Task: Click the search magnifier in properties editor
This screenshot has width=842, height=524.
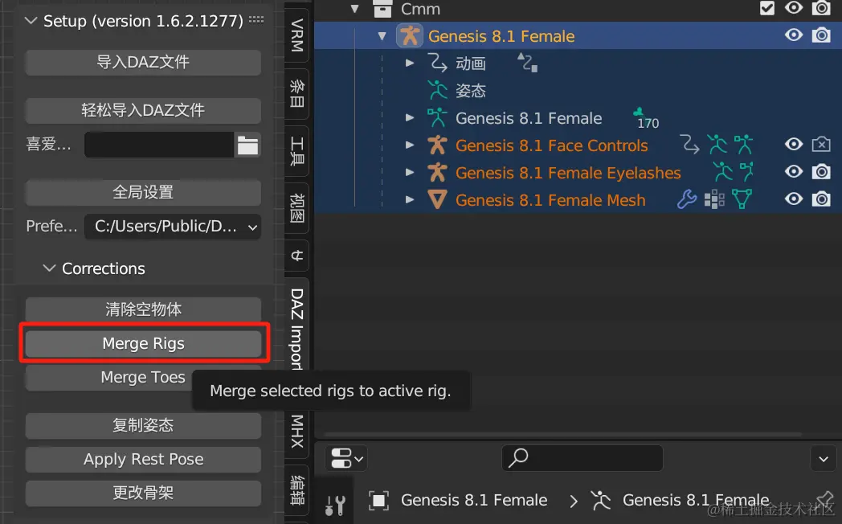Action: 518,458
